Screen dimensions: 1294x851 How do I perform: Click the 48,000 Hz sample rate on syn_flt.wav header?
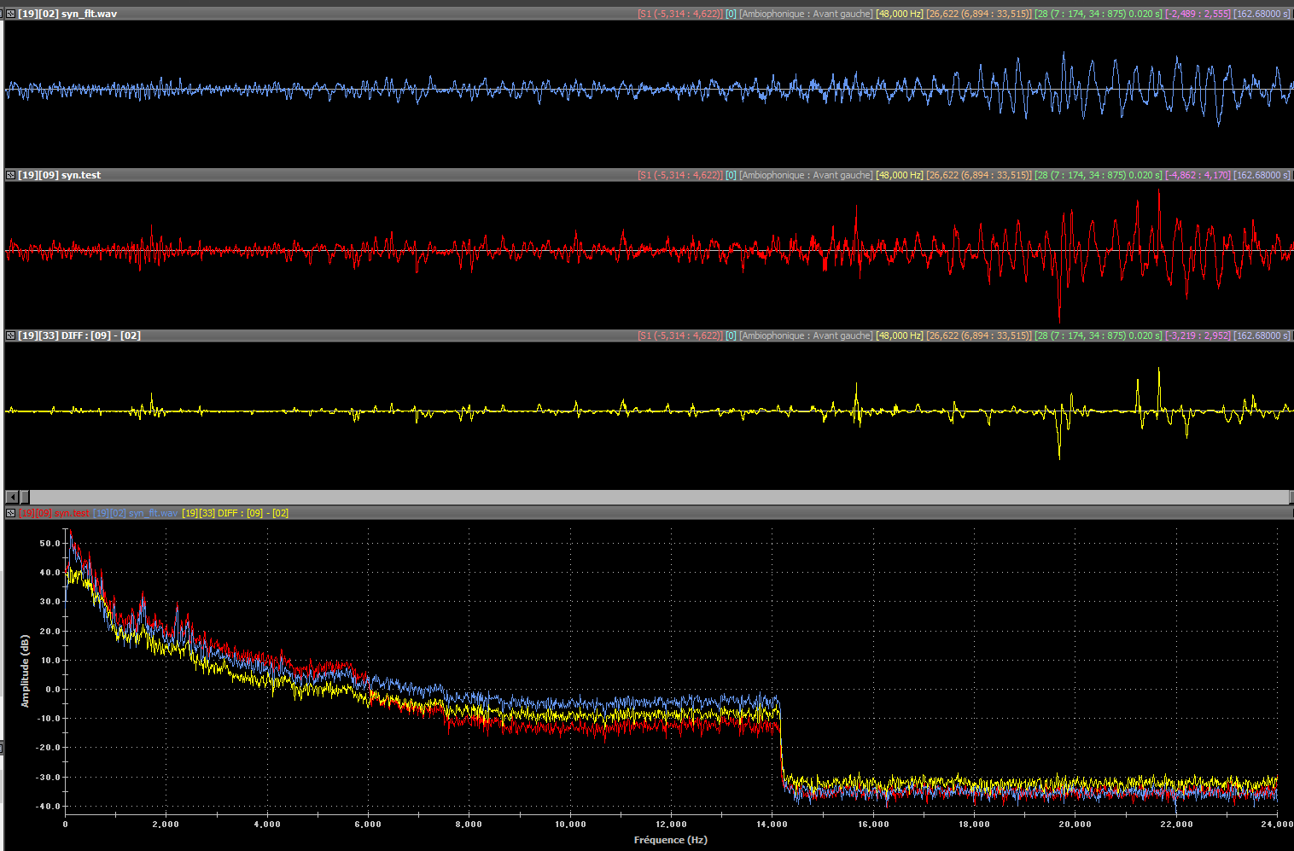pyautogui.click(x=900, y=14)
